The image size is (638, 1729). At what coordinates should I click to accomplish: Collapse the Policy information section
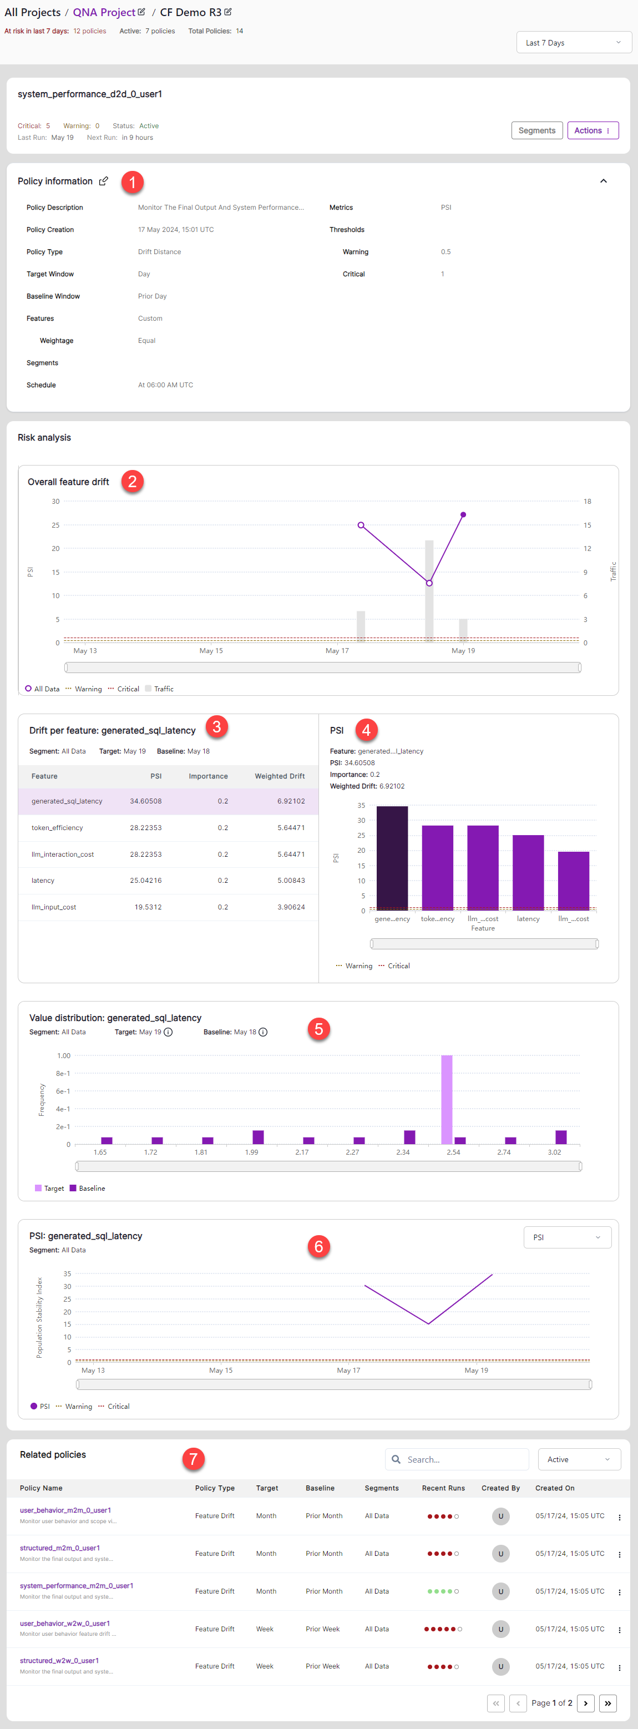tap(602, 181)
